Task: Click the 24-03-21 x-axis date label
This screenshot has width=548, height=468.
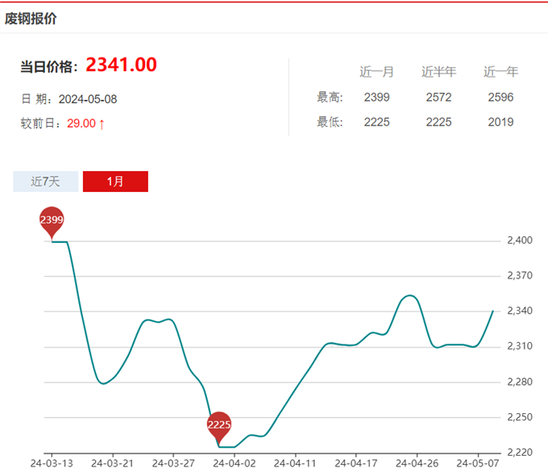Action: pos(111,462)
